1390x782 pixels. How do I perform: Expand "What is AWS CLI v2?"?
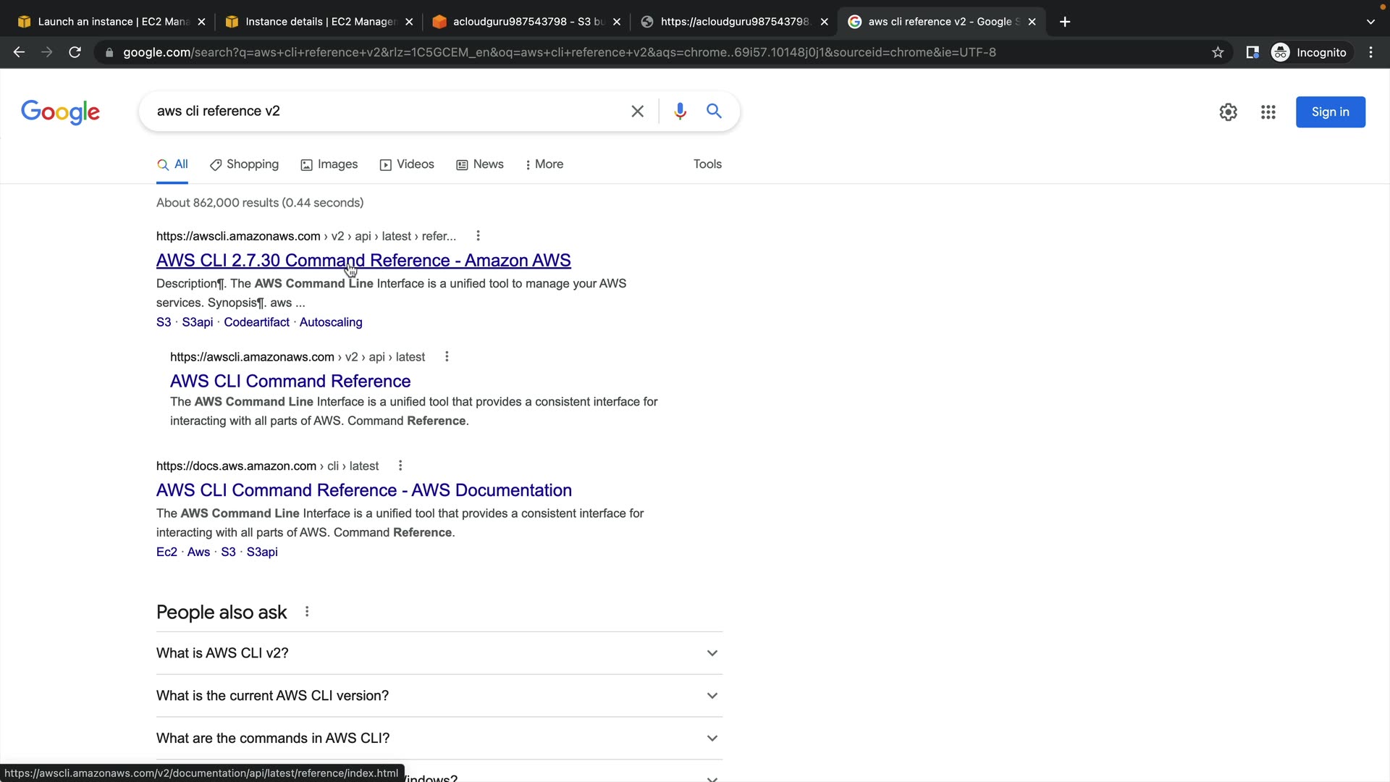(x=439, y=653)
